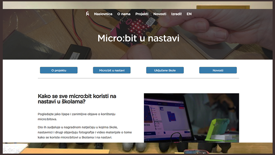Click the paragraph starting with Dio ih sudjeluje
Viewport: 275px width, 155px height.
coord(85,132)
